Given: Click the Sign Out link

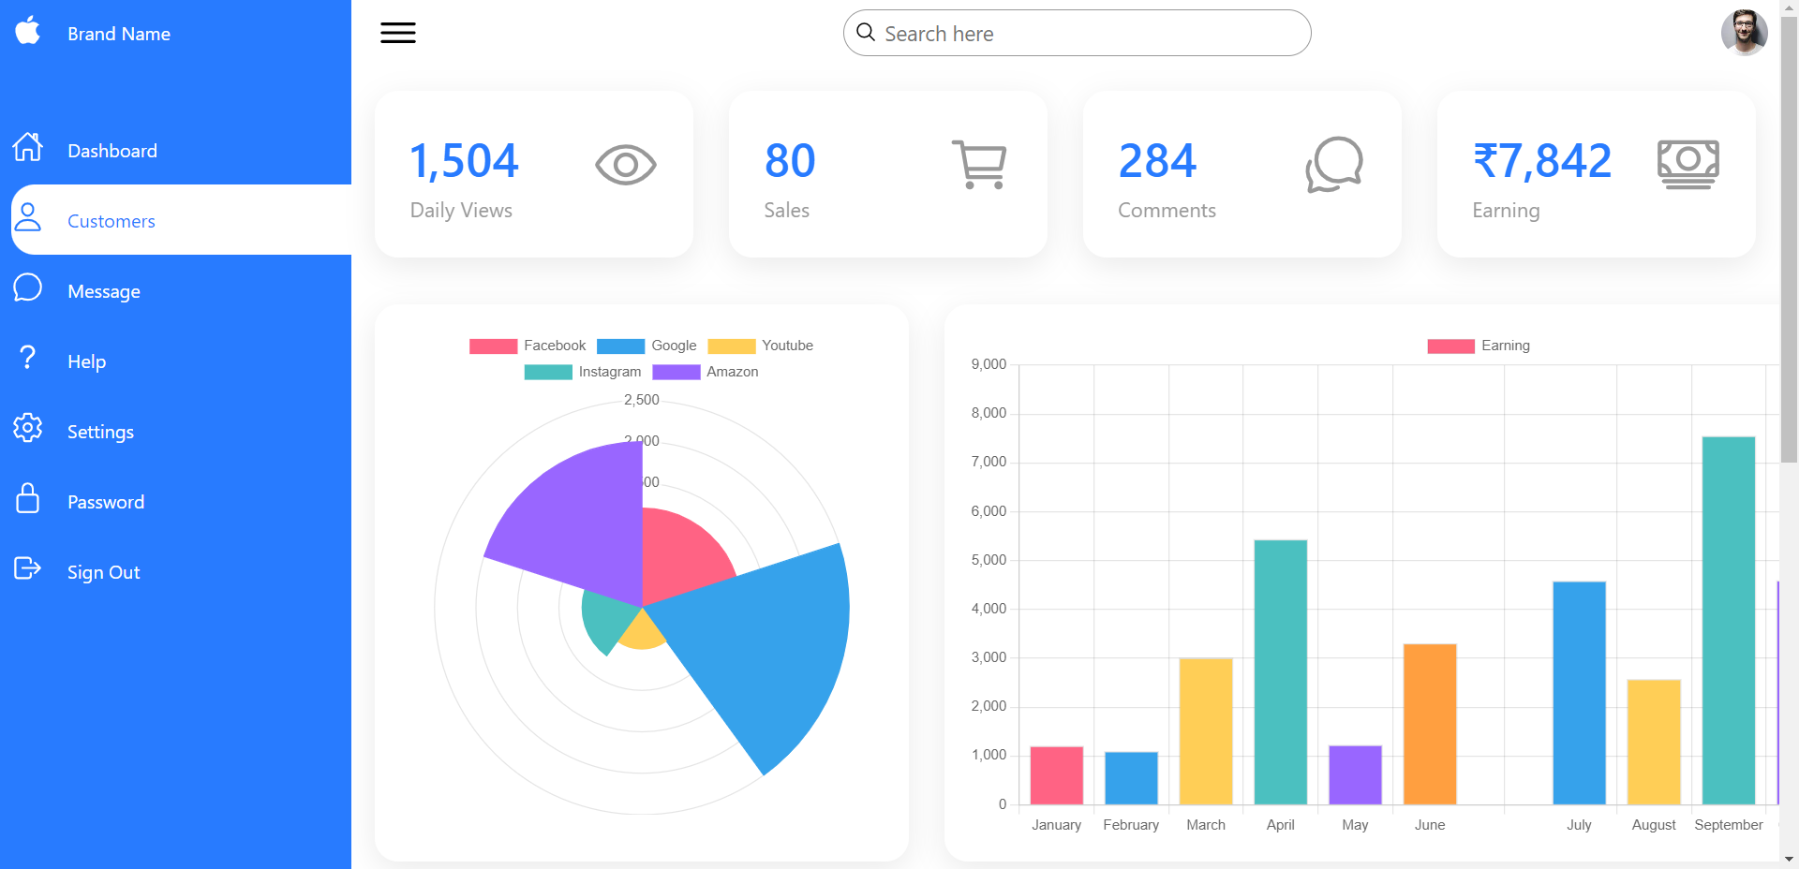Looking at the screenshot, I should pos(103,571).
